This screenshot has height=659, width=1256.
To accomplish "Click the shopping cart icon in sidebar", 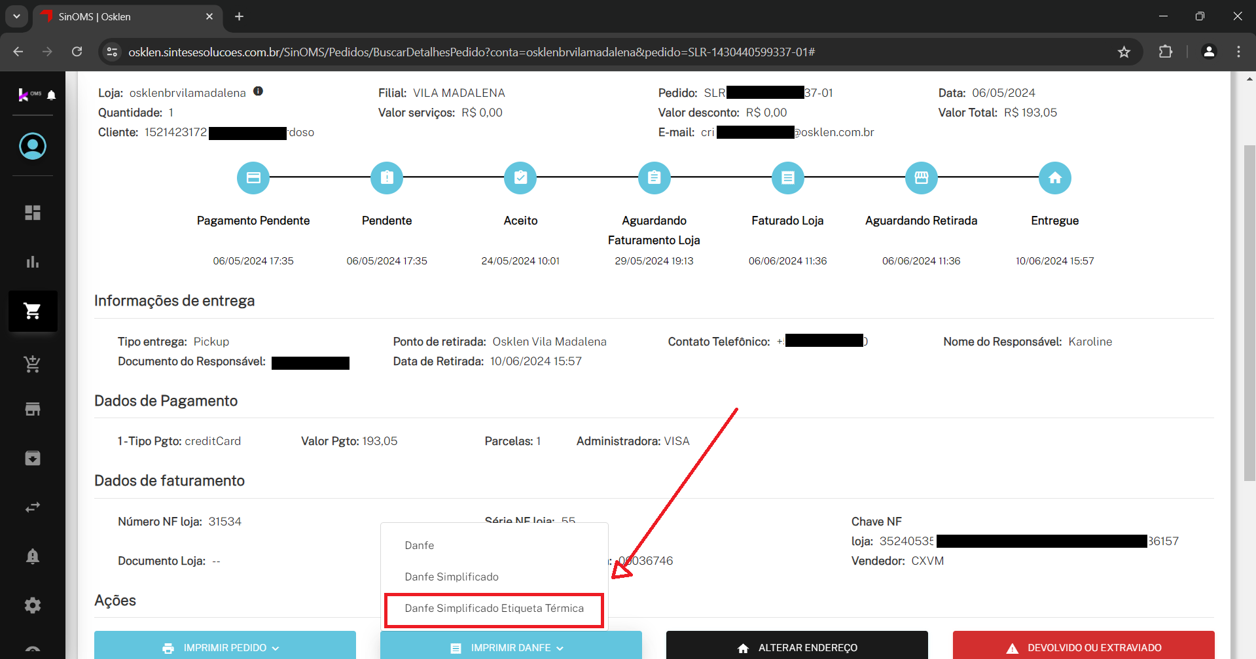I will [33, 311].
